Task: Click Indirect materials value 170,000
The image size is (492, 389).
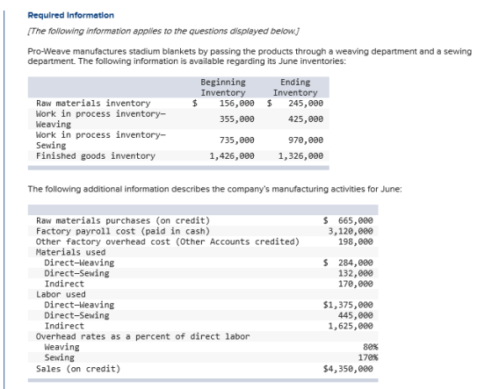Action: 356,284
